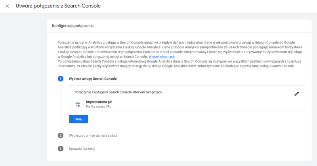Image resolution: width=317 pixels, height=166 pixels.
Task: Click the "Utwórz połączenie z Search Console" title
Action: pos(58,6)
